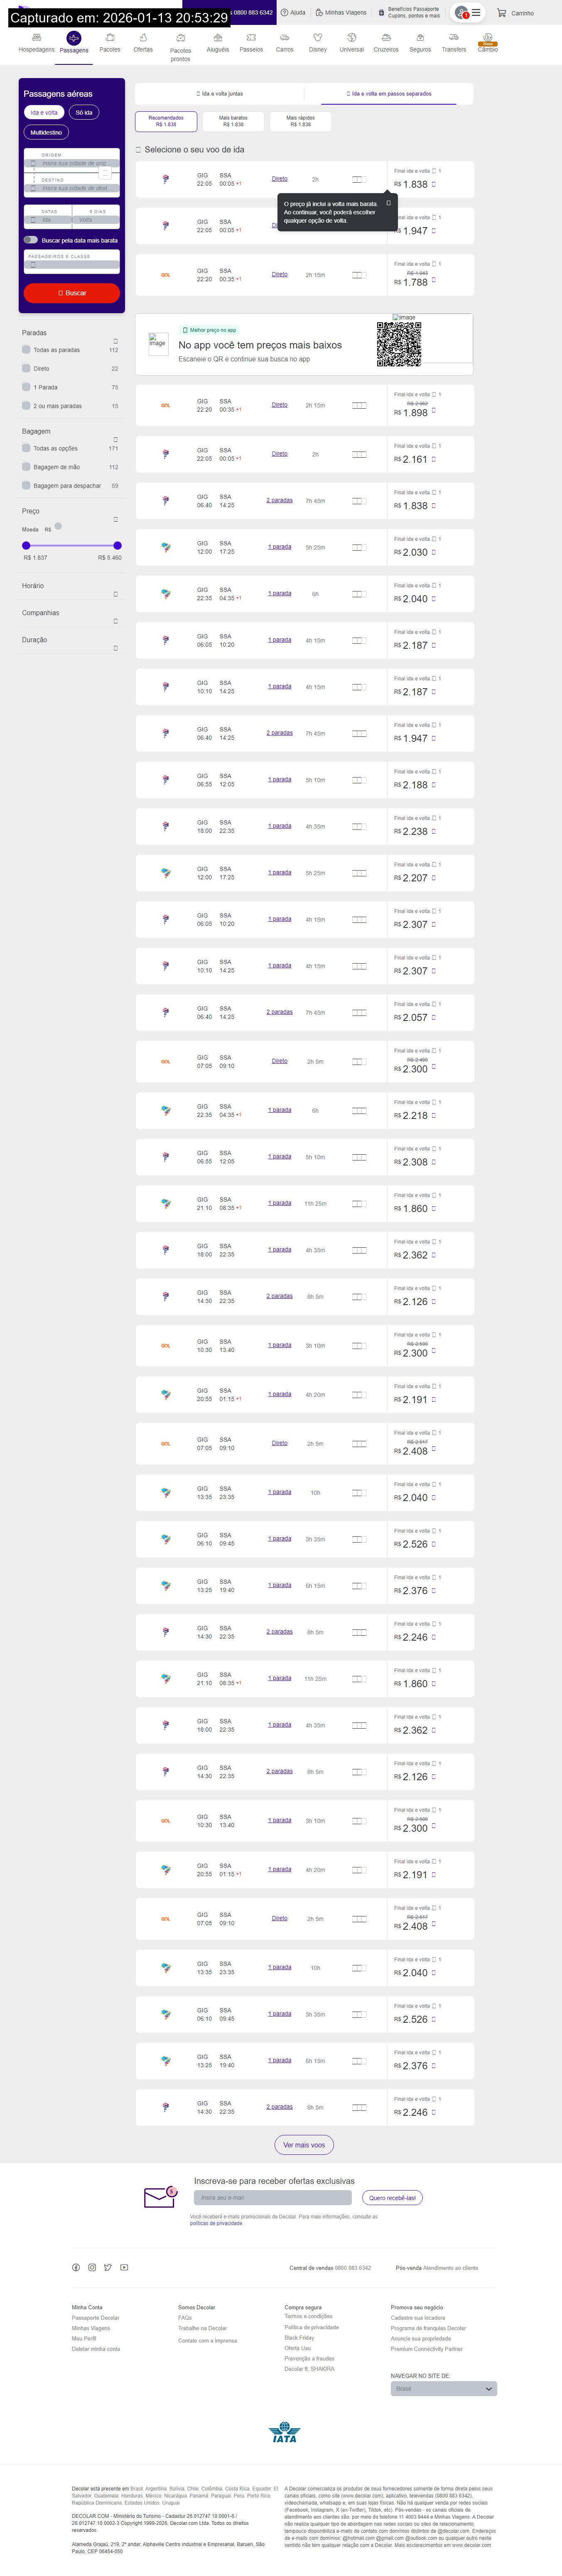Screen dimensions: 562x2576
Task: Visit the Instagram page via footer icon
Action: (92, 2267)
